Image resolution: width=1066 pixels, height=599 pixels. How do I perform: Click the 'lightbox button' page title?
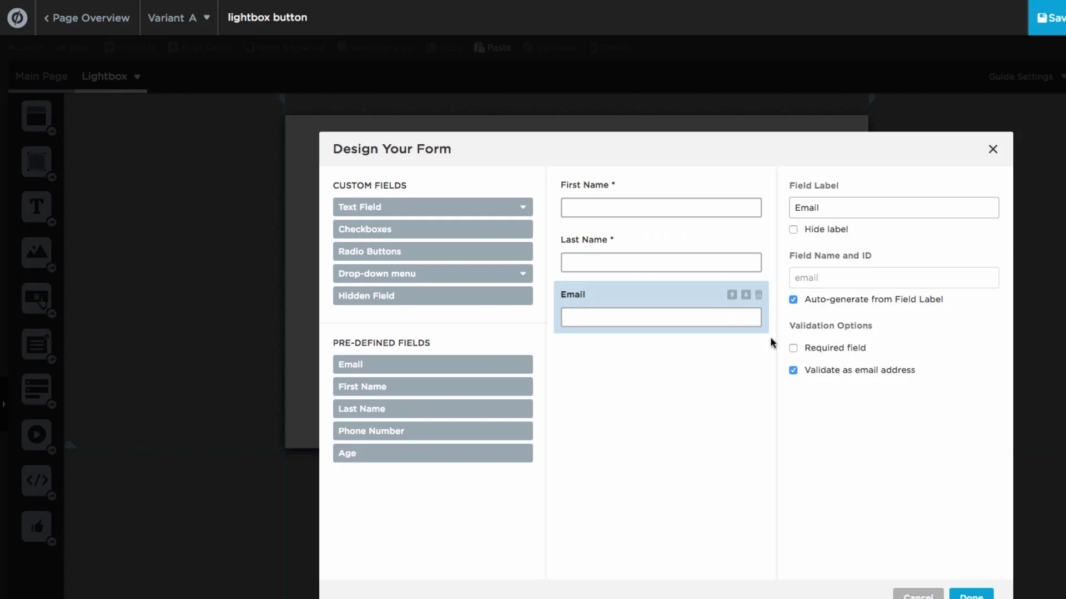pos(267,17)
